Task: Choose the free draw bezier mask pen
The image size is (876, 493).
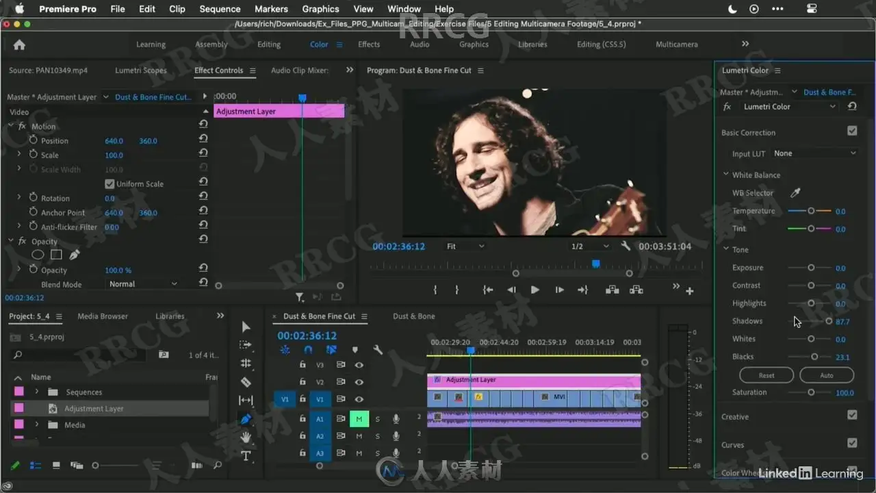Action: click(74, 255)
